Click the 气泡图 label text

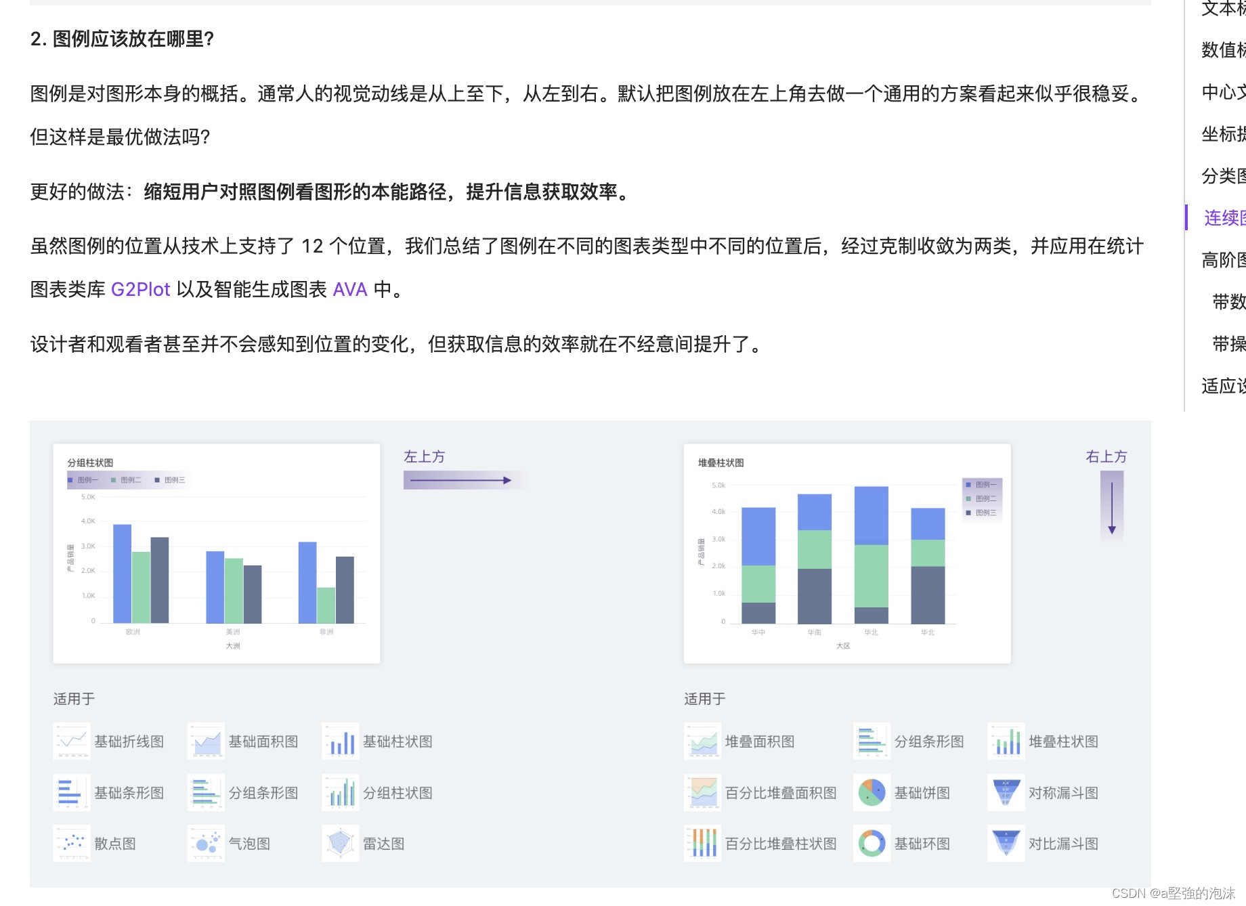250,844
